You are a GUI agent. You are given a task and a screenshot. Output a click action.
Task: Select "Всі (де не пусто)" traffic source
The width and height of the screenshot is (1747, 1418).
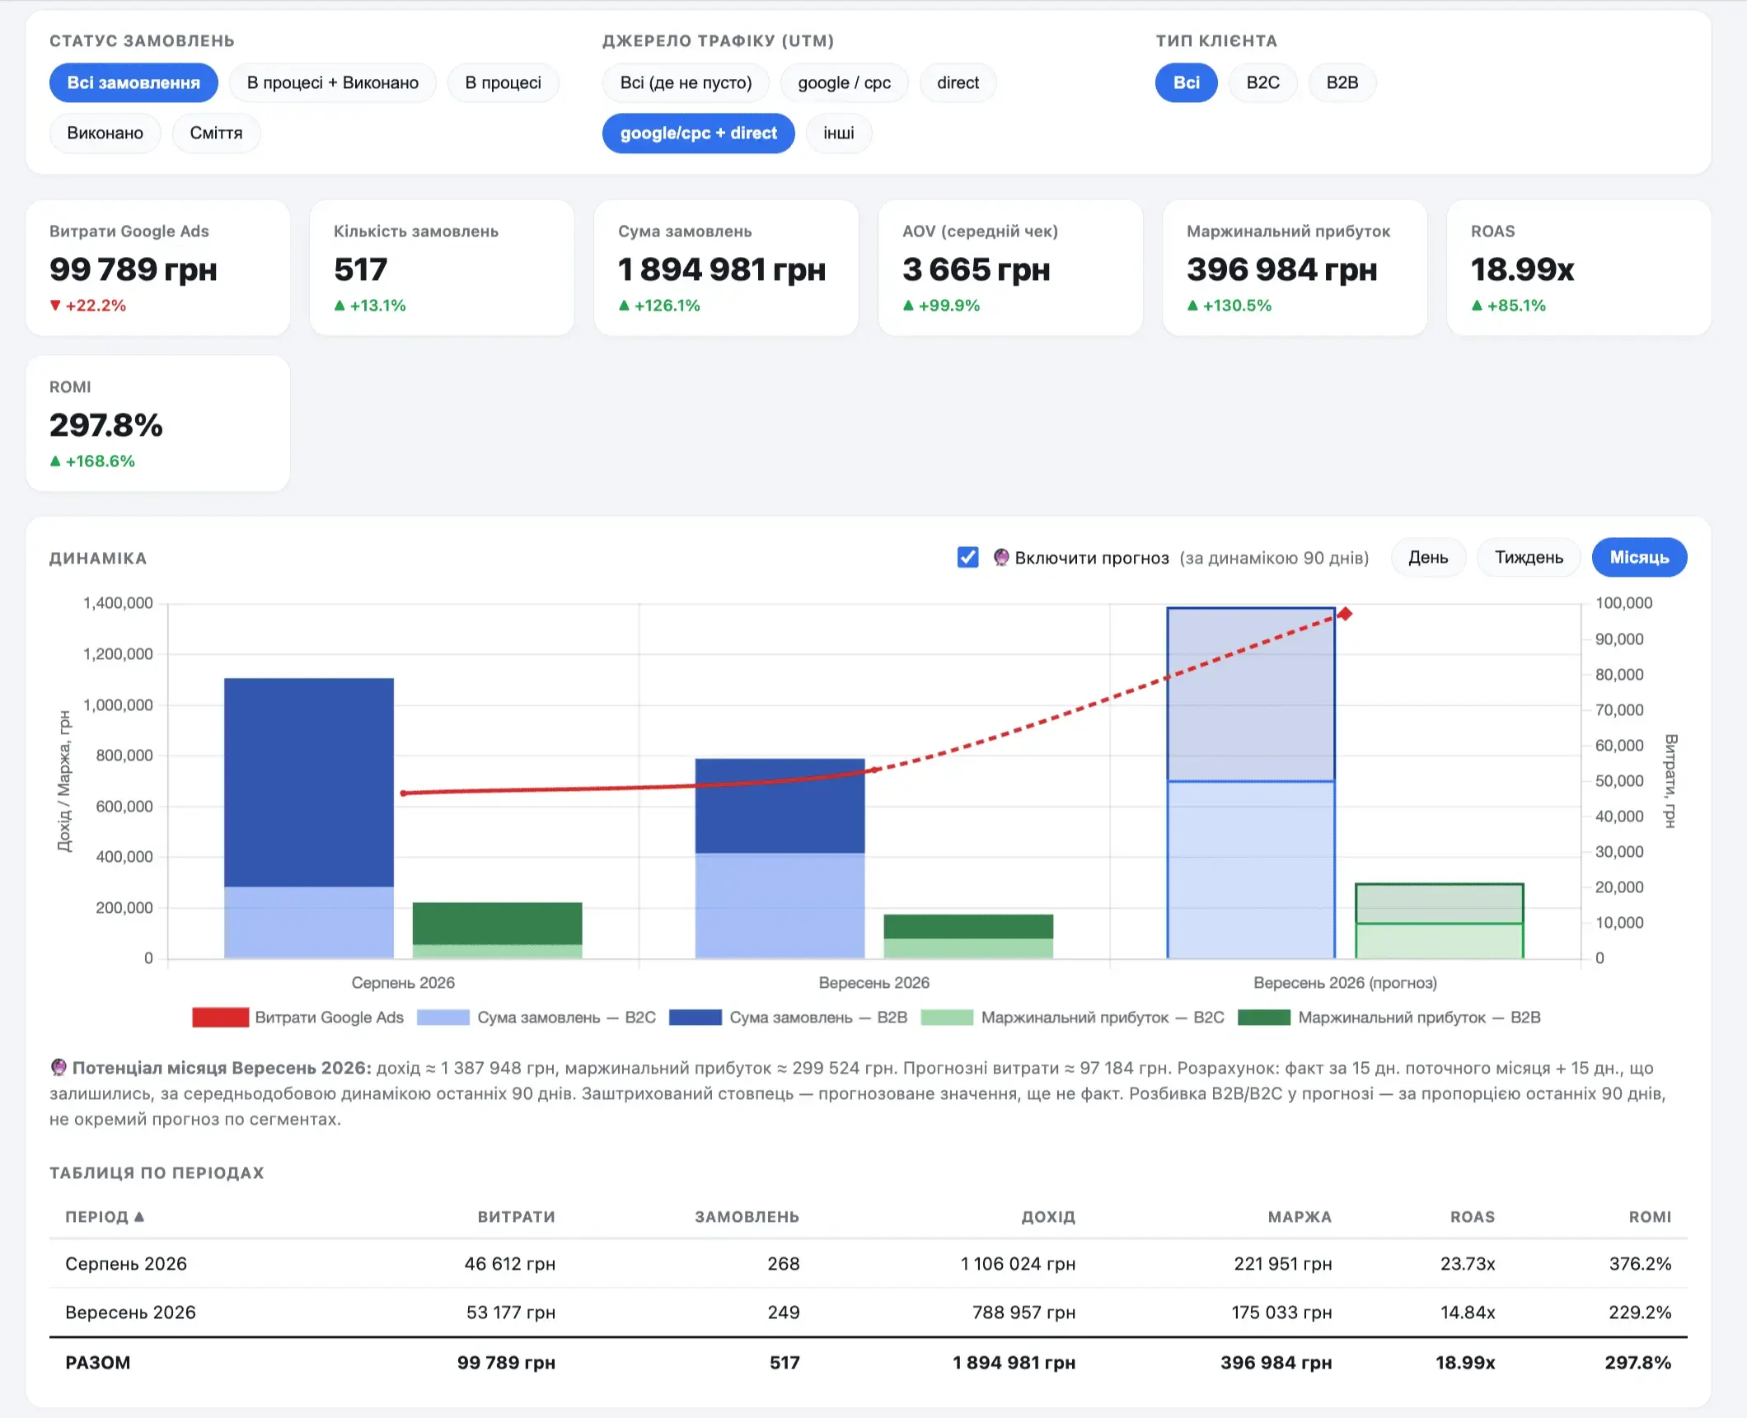pos(686,82)
